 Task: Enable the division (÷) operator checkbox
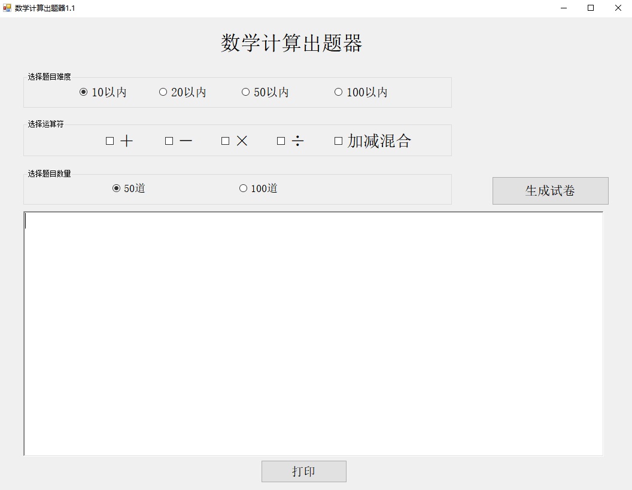pyautogui.click(x=290, y=141)
